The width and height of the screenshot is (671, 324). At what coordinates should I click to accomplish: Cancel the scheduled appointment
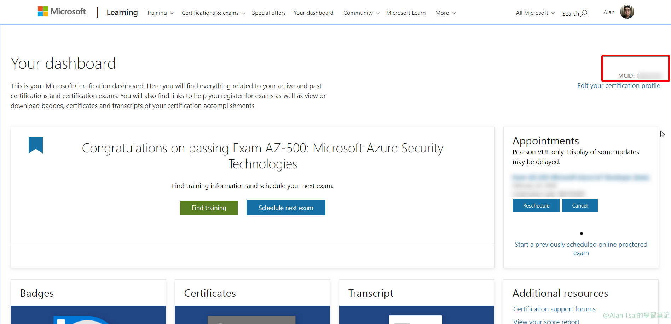click(580, 205)
